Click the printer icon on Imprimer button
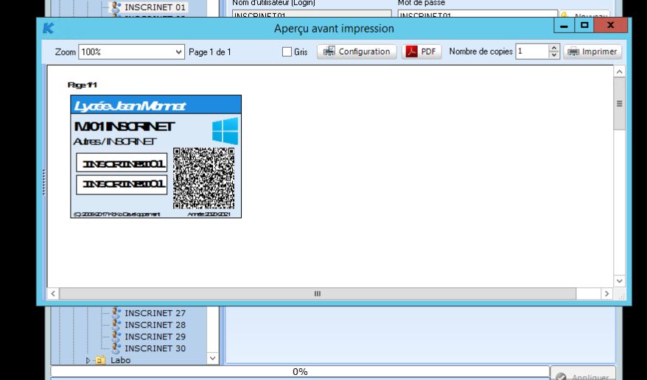The width and height of the screenshot is (647, 380). (573, 52)
